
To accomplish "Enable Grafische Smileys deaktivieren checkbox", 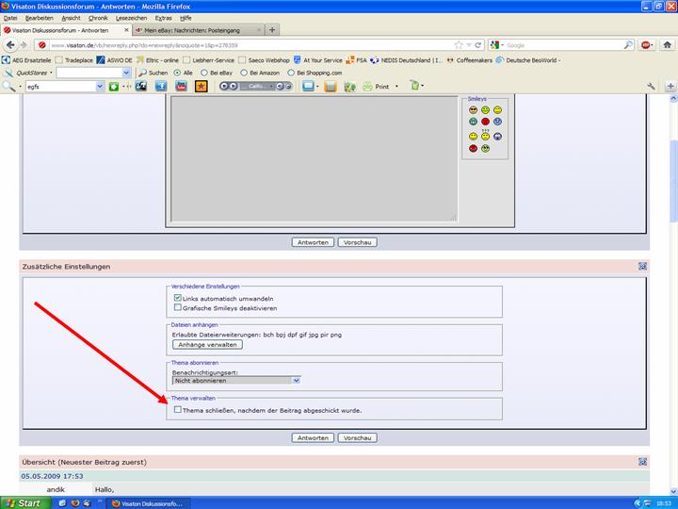I will [177, 307].
